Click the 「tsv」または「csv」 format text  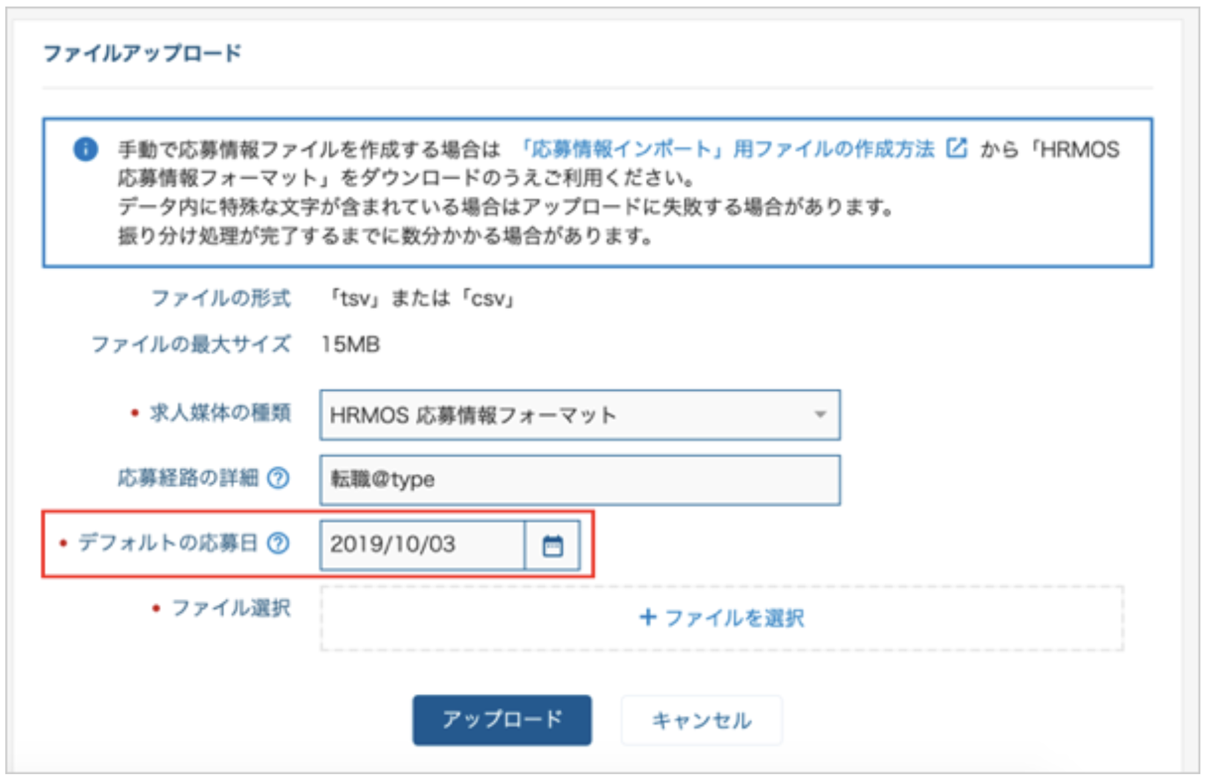[x=422, y=298]
